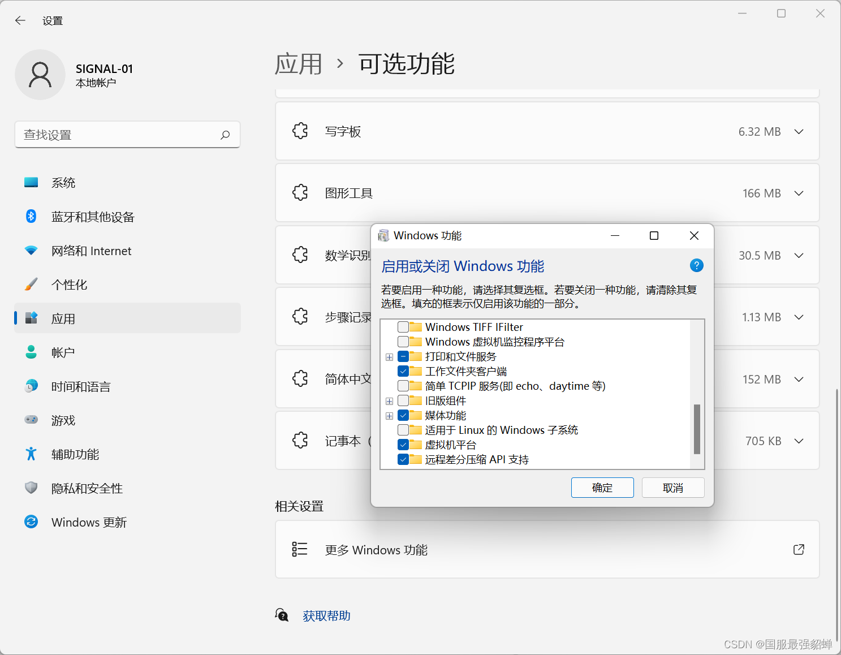Click the puzzle icon next to 数学识别
The height and width of the screenshot is (655, 841).
[300, 255]
